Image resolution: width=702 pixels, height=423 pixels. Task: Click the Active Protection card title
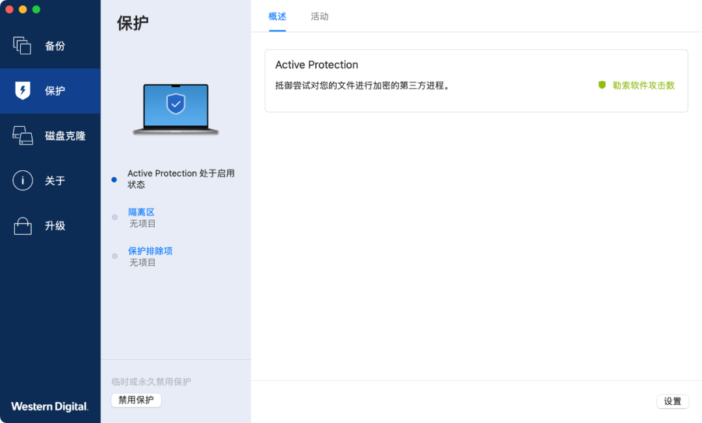[317, 65]
